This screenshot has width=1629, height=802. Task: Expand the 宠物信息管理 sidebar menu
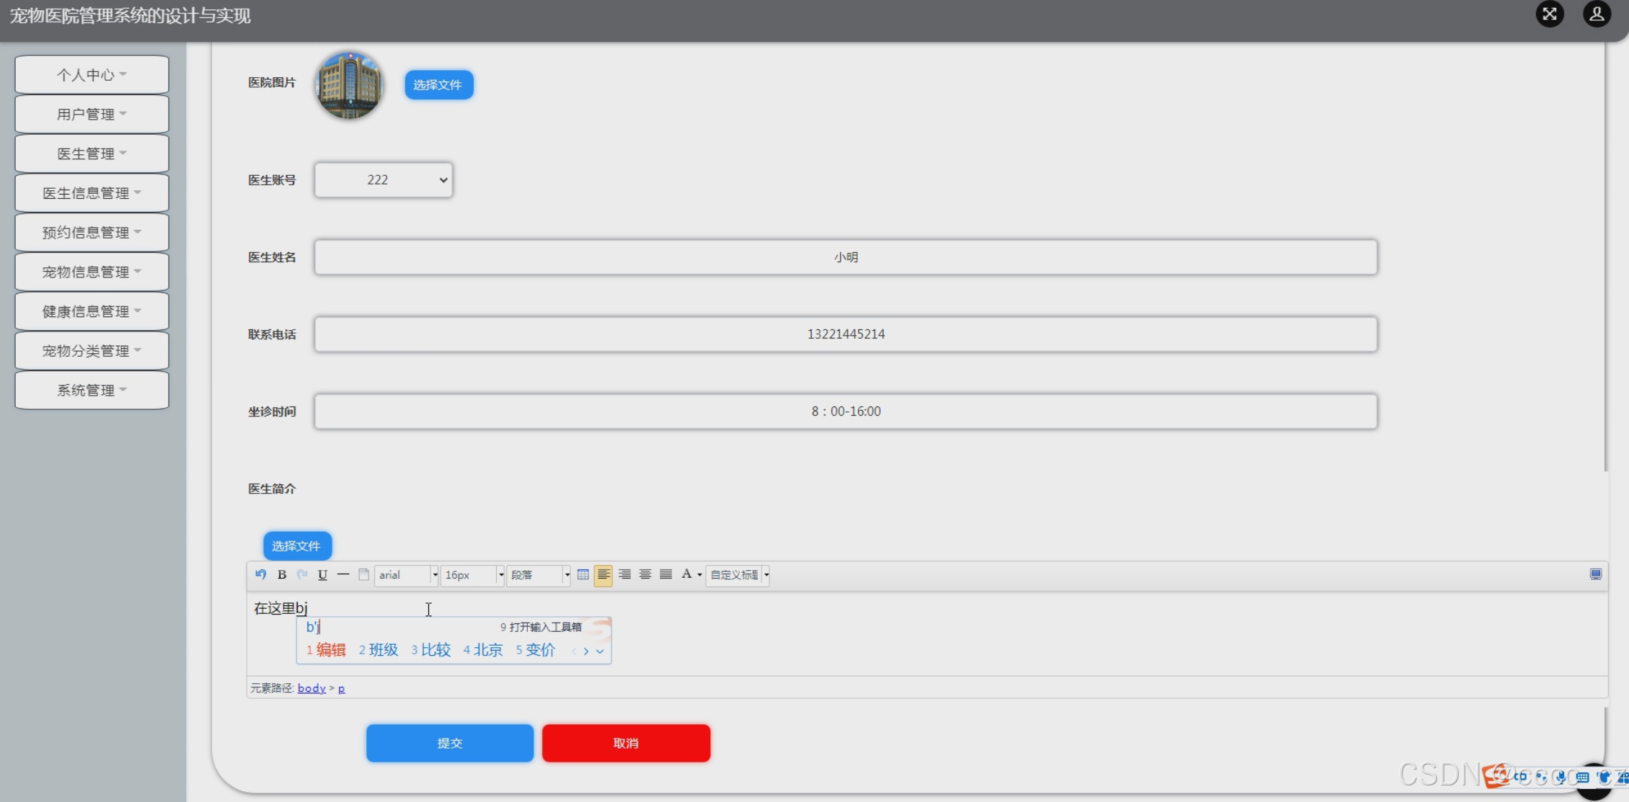tap(92, 272)
